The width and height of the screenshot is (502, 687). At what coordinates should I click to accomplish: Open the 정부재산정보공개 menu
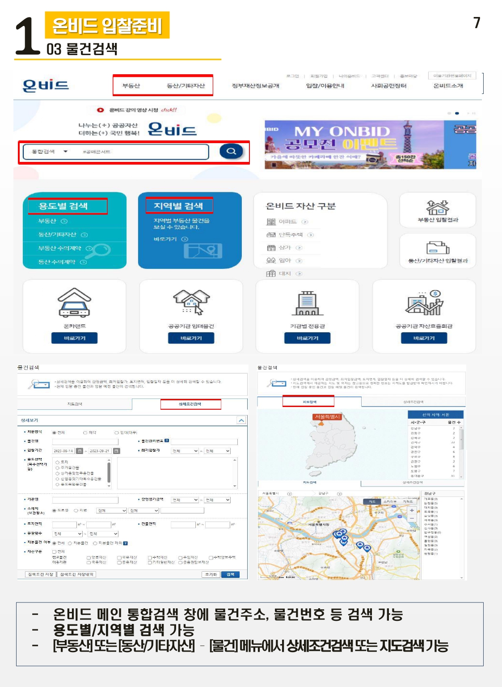(255, 85)
